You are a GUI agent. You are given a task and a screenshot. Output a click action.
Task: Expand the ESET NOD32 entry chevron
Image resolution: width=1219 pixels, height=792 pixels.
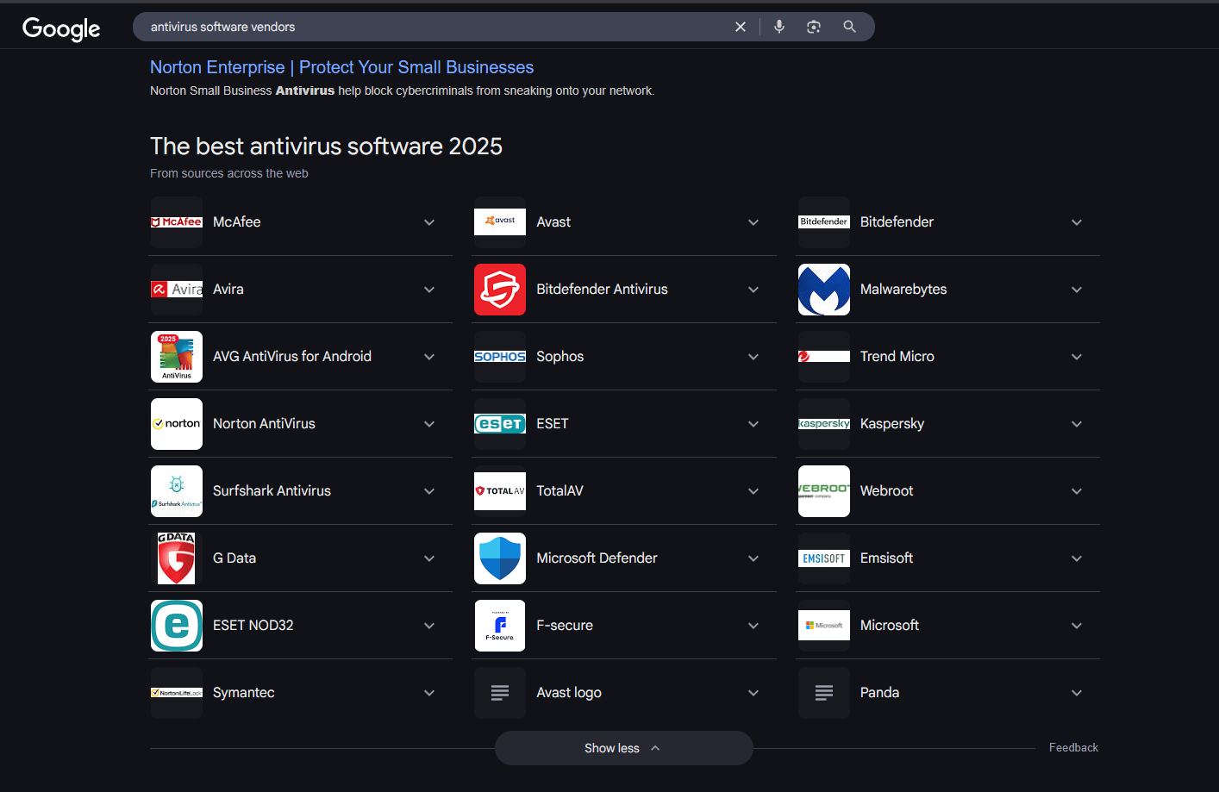coord(429,626)
